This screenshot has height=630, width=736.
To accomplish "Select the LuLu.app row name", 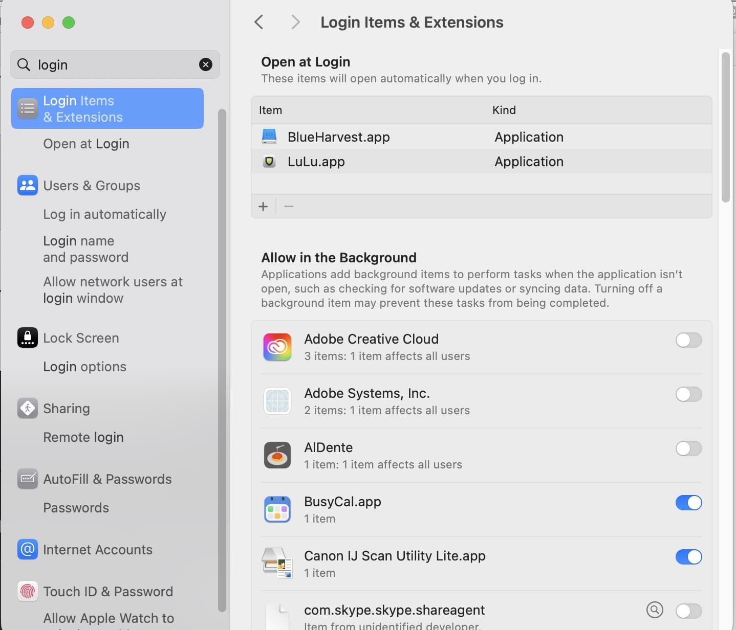I will [316, 162].
